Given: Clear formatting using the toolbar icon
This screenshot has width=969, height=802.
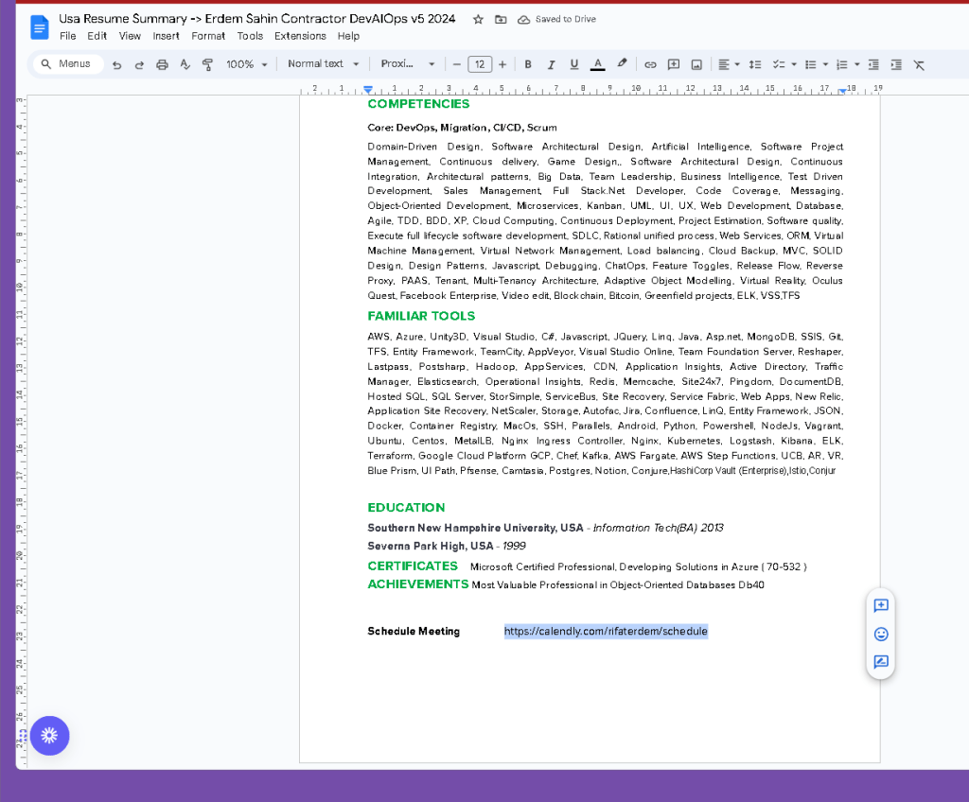Looking at the screenshot, I should (919, 65).
